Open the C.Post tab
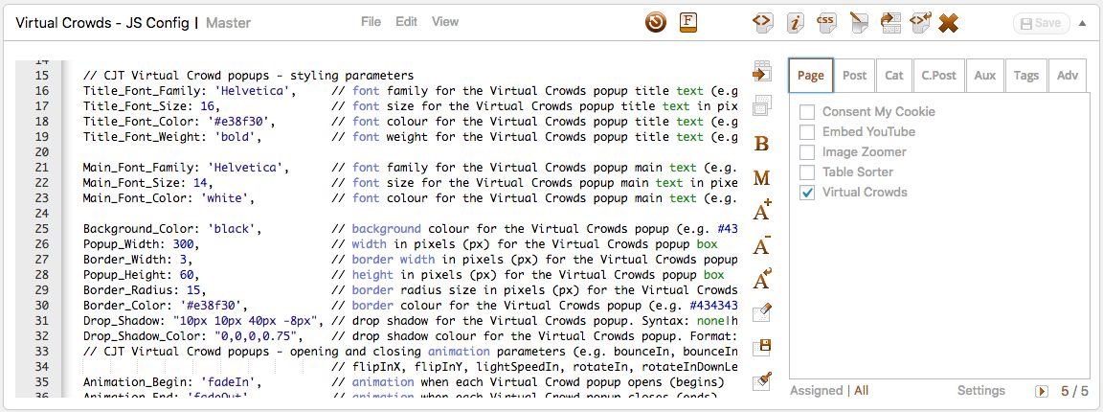This screenshot has width=1103, height=412. pos(939,76)
